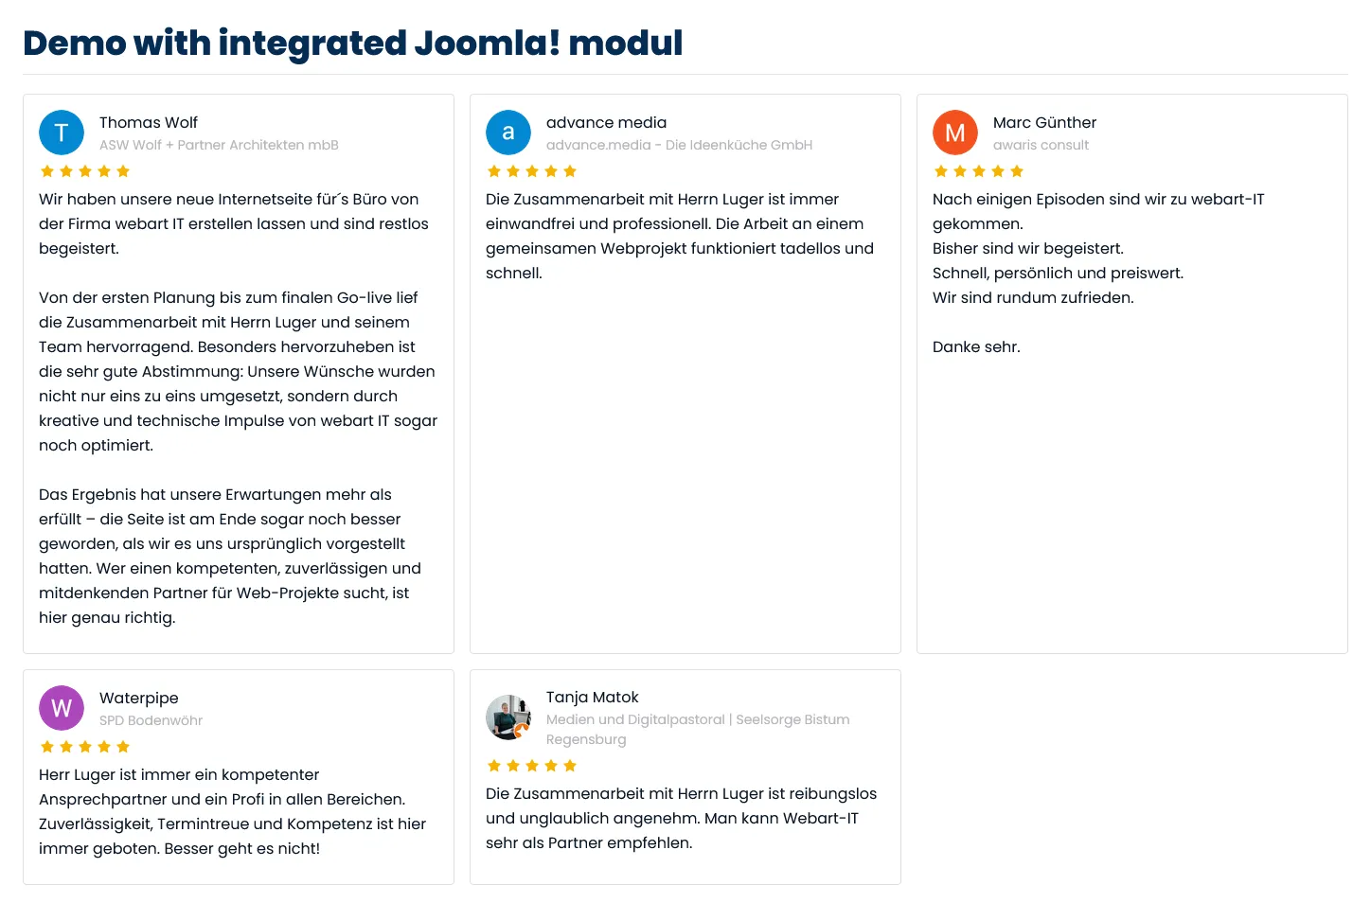Click the star rating under advance media
Image resolution: width=1371 pixels, height=903 pixels.
[532, 171]
